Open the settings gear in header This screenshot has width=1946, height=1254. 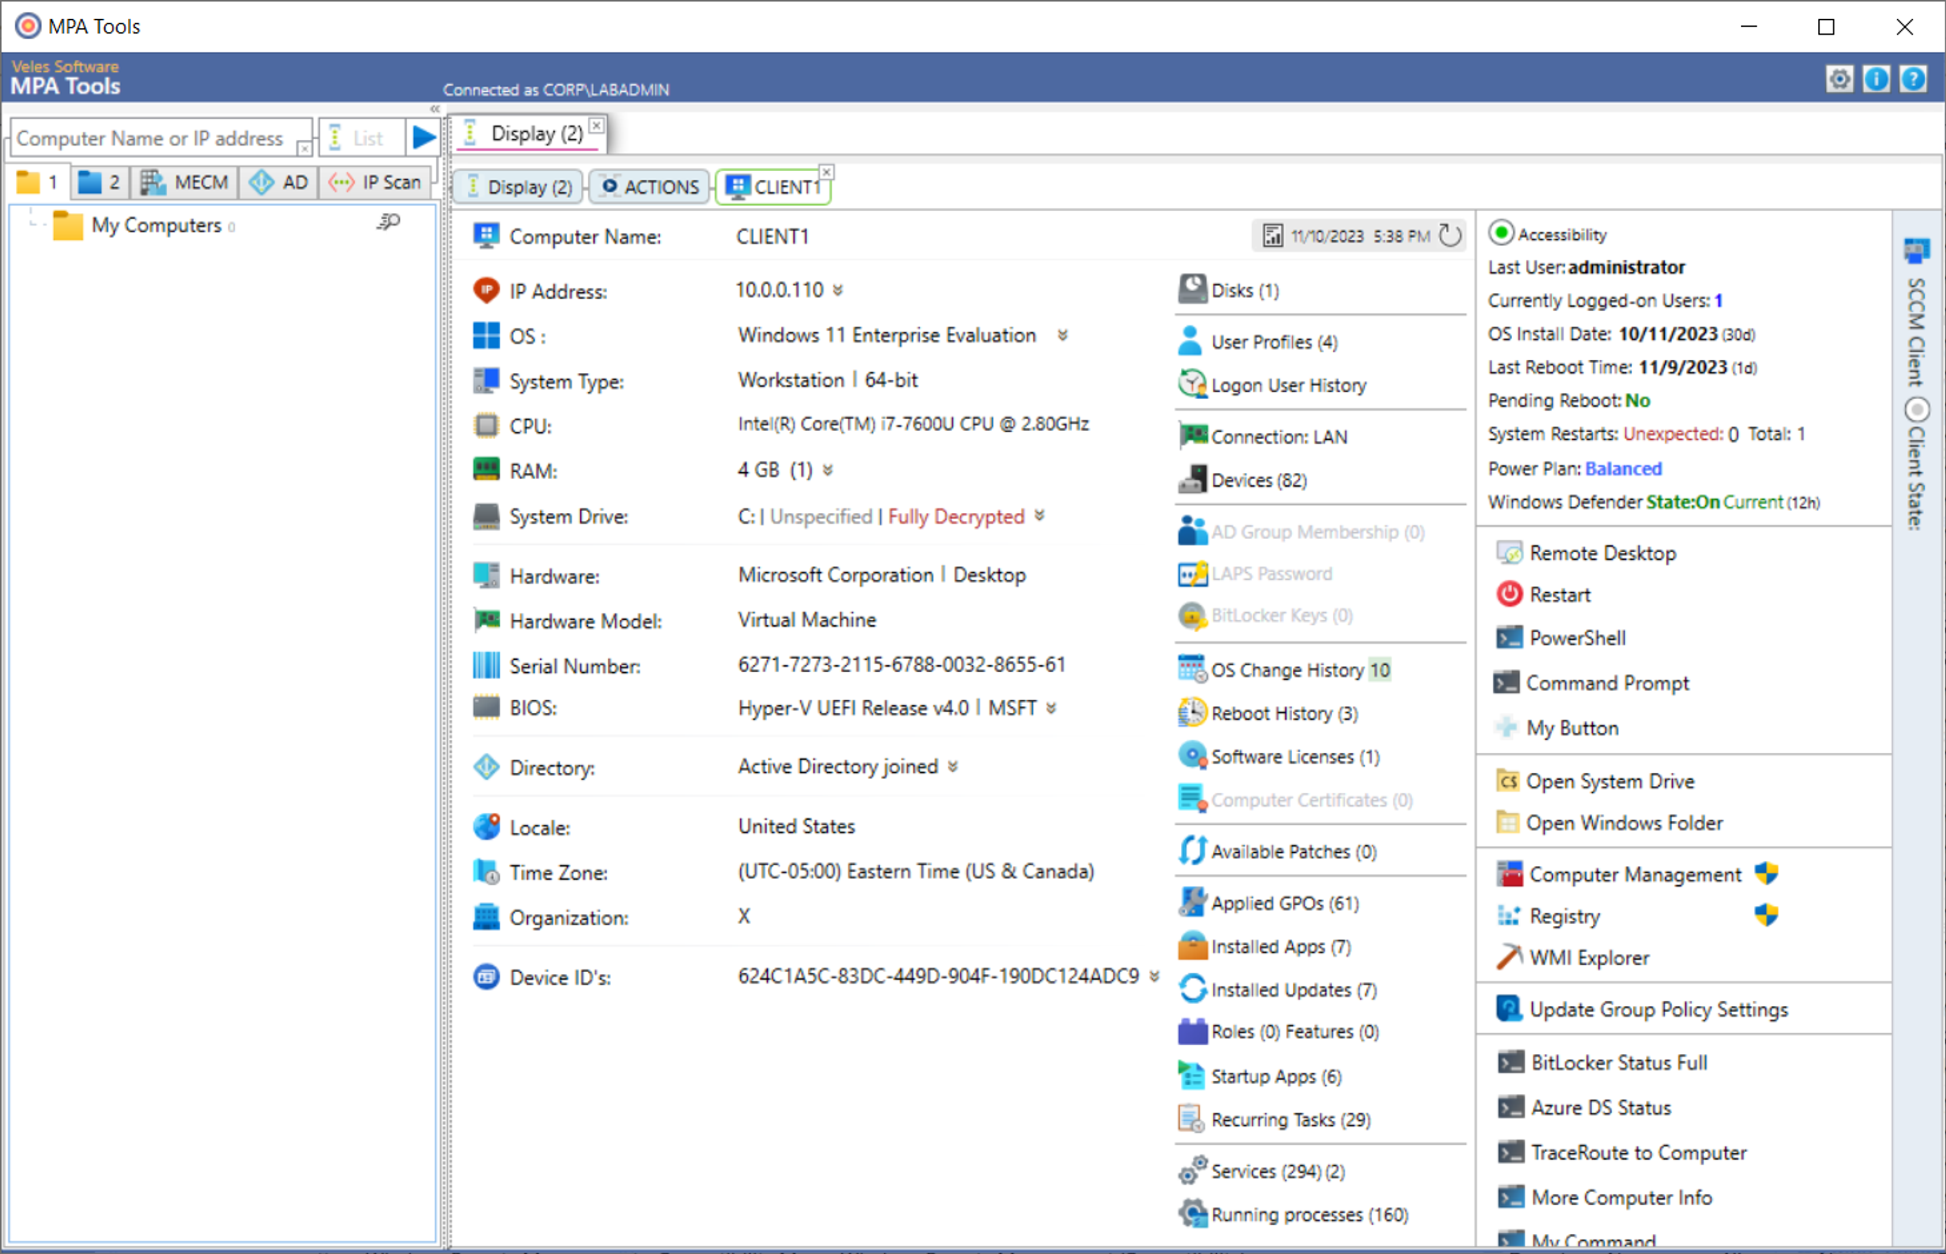[x=1840, y=79]
